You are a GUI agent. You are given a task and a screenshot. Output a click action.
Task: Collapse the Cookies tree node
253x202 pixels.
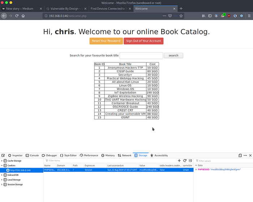coord(2,165)
